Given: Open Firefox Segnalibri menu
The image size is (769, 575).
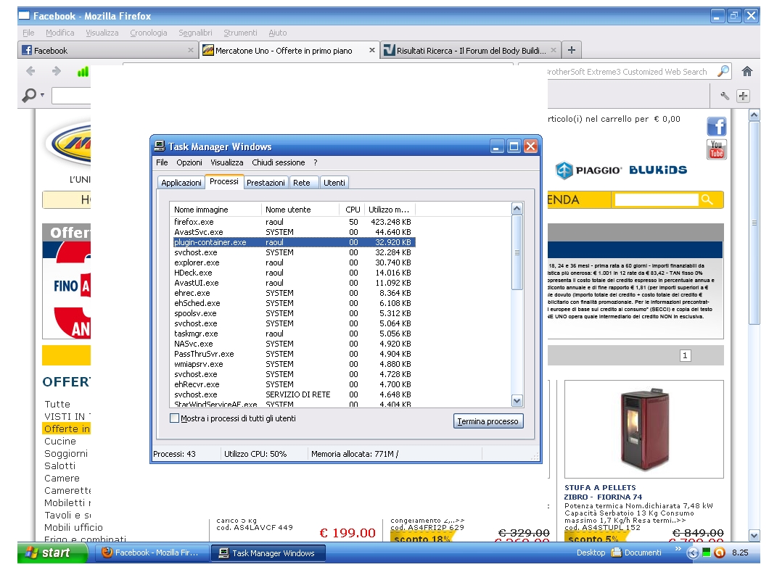Looking at the screenshot, I should pos(195,33).
